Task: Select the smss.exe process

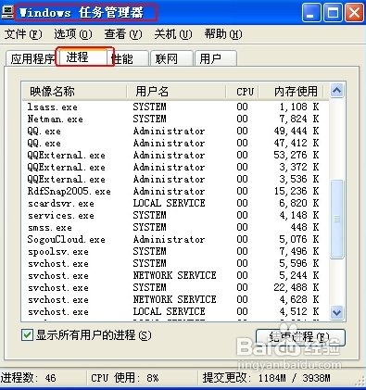Action: tap(175, 227)
